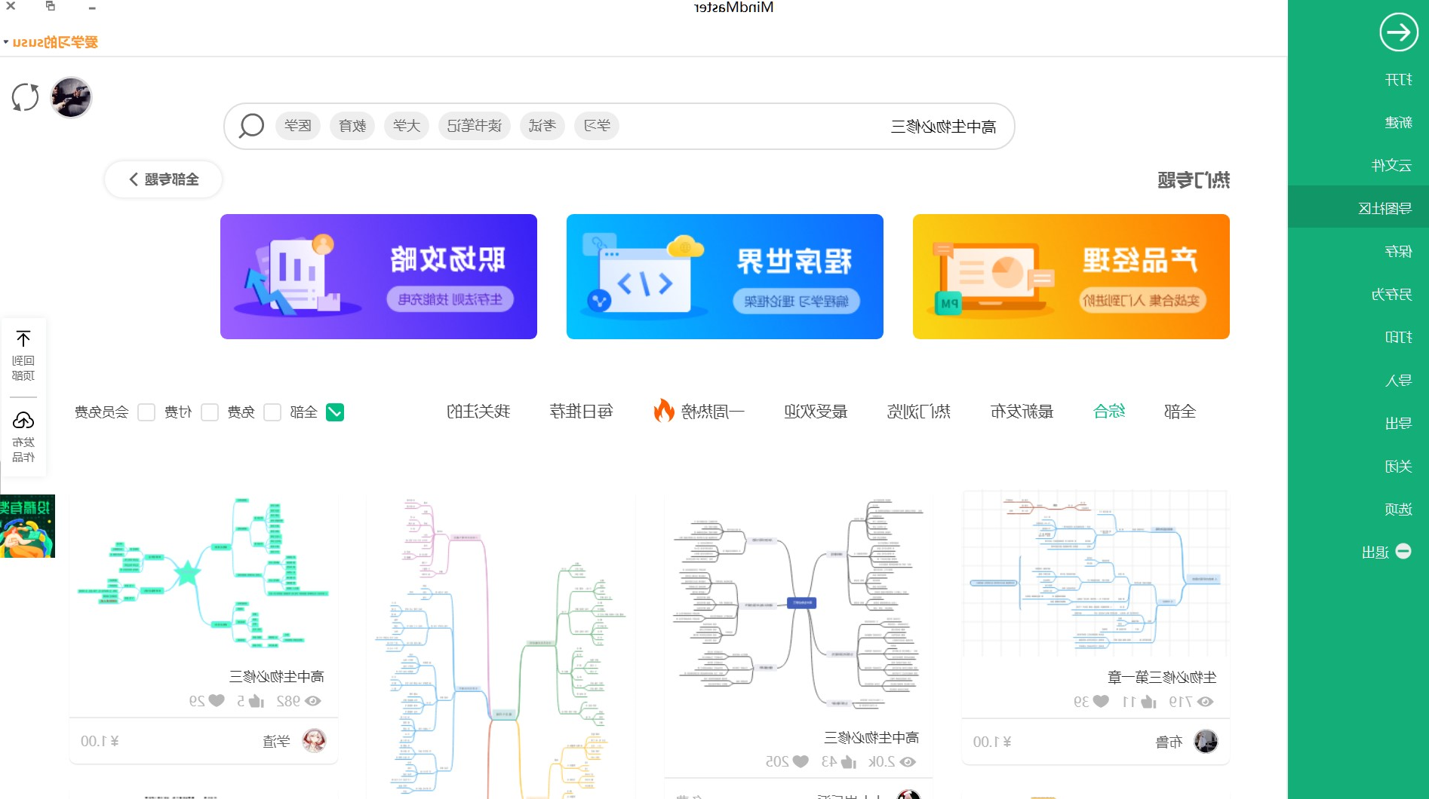Click eye icon with 982 views
The image size is (1429, 799).
pyautogui.click(x=313, y=700)
